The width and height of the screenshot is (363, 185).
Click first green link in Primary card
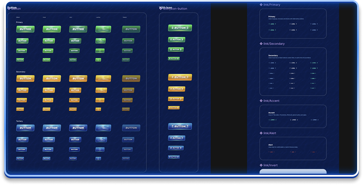(272, 24)
